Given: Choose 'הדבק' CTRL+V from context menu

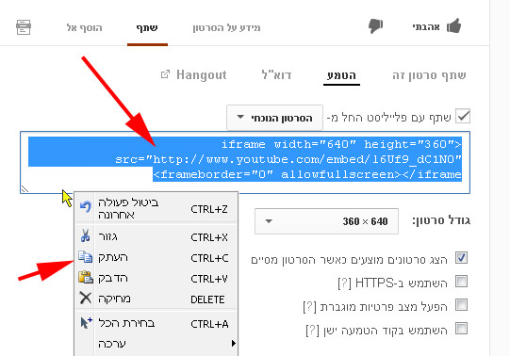Looking at the screenshot, I should [x=156, y=278].
